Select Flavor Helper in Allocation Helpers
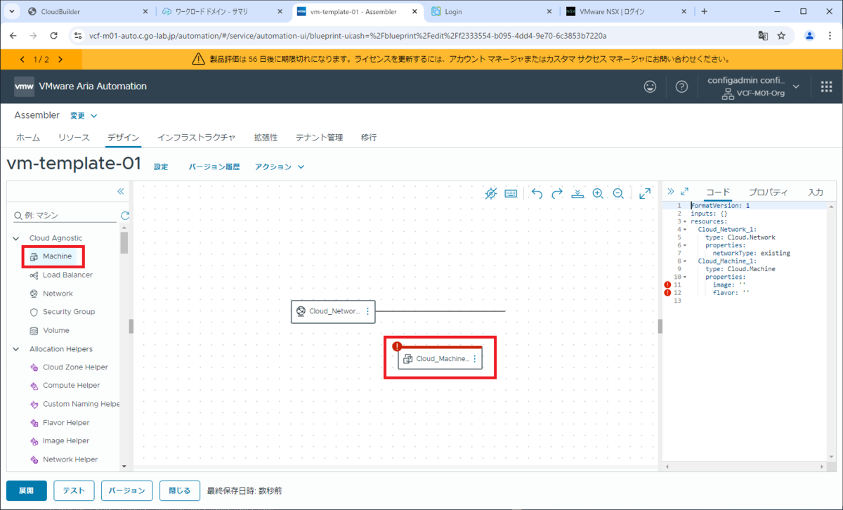 (65, 422)
